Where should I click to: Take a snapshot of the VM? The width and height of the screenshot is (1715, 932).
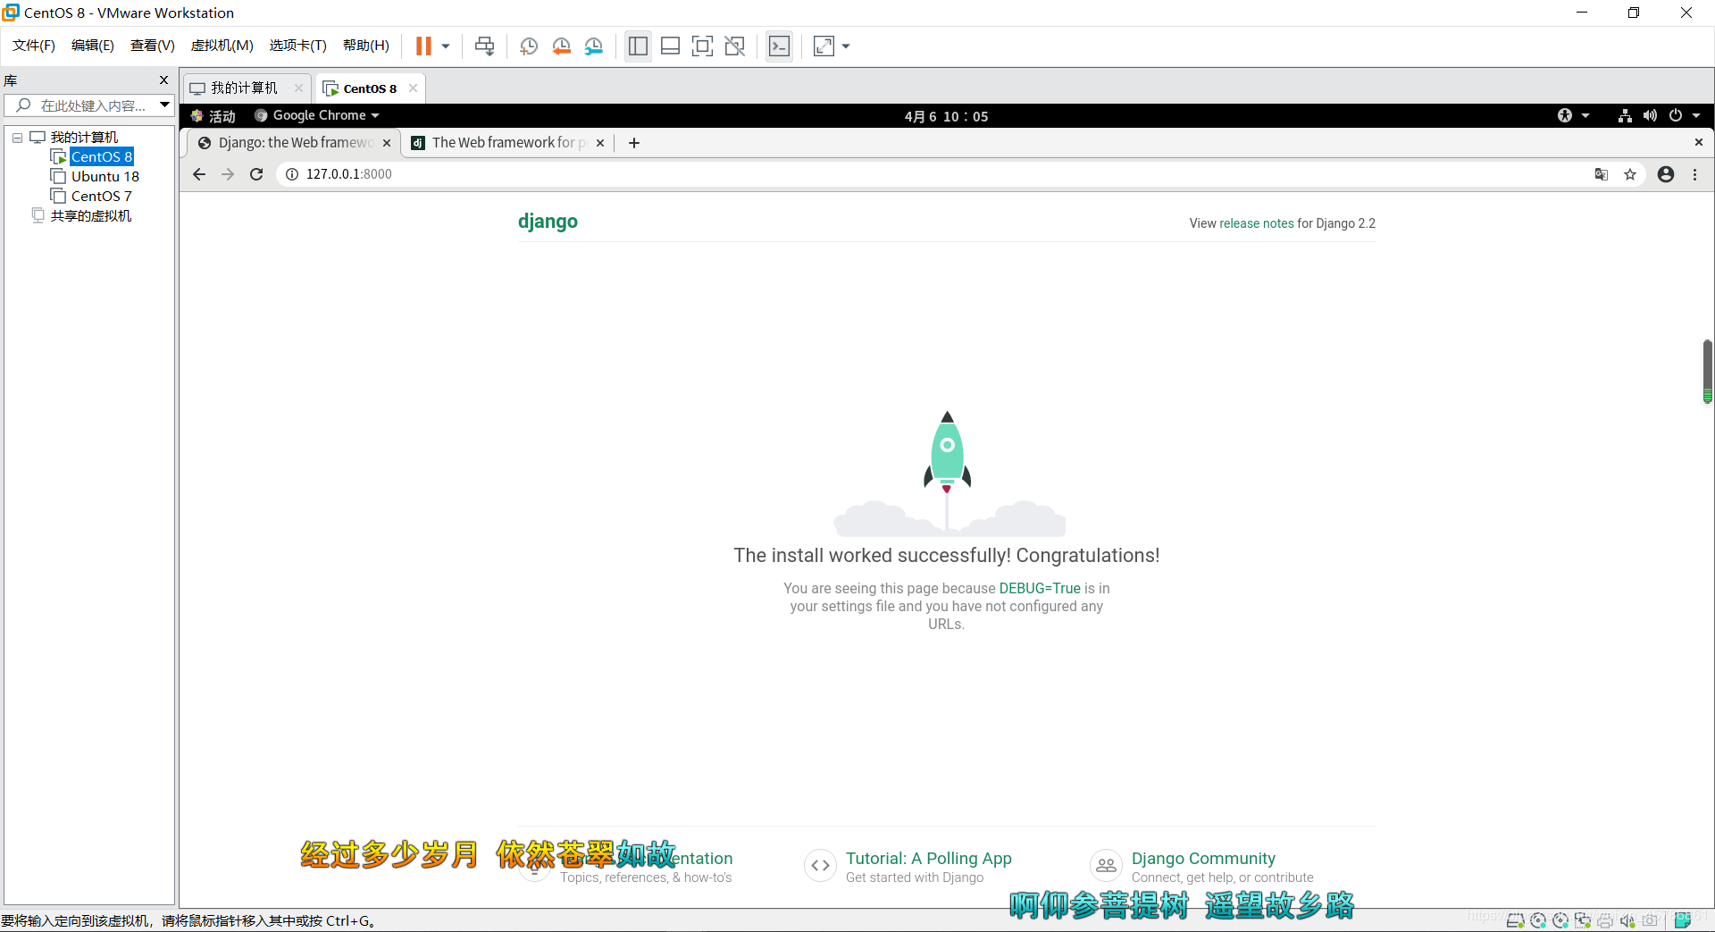click(x=528, y=46)
